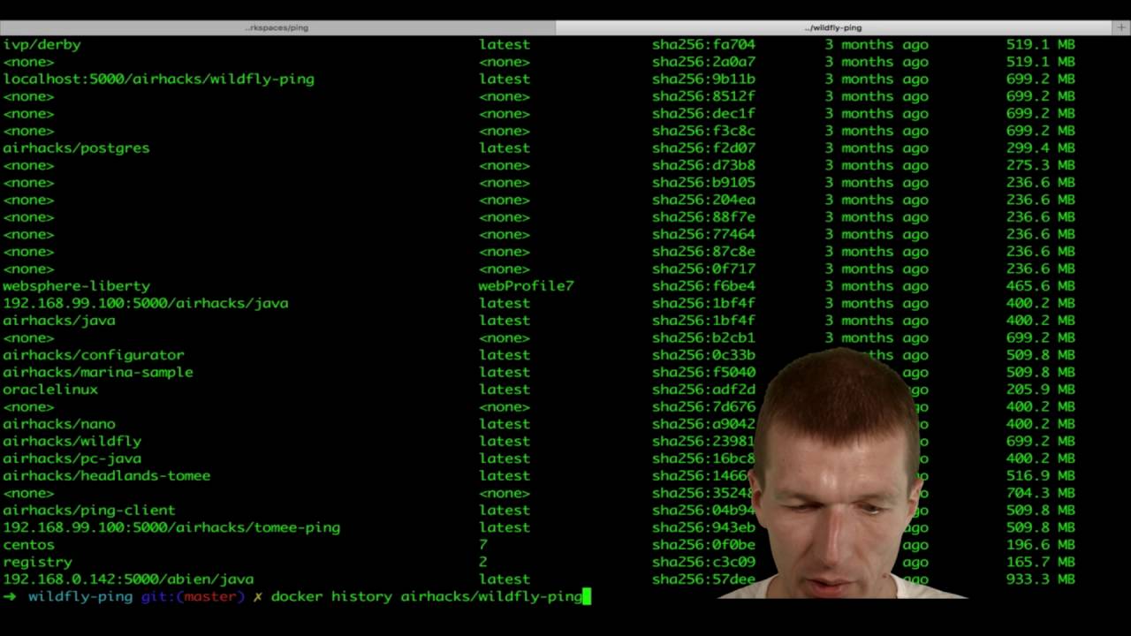Select airhacks/headlands-tomee repository name
1131x636 pixels.
tap(107, 475)
